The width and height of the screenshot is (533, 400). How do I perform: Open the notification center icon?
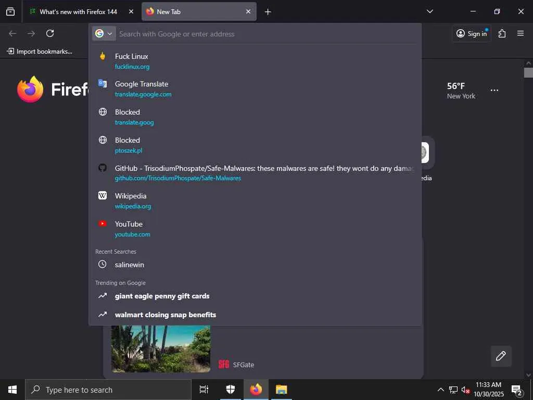coord(517,390)
